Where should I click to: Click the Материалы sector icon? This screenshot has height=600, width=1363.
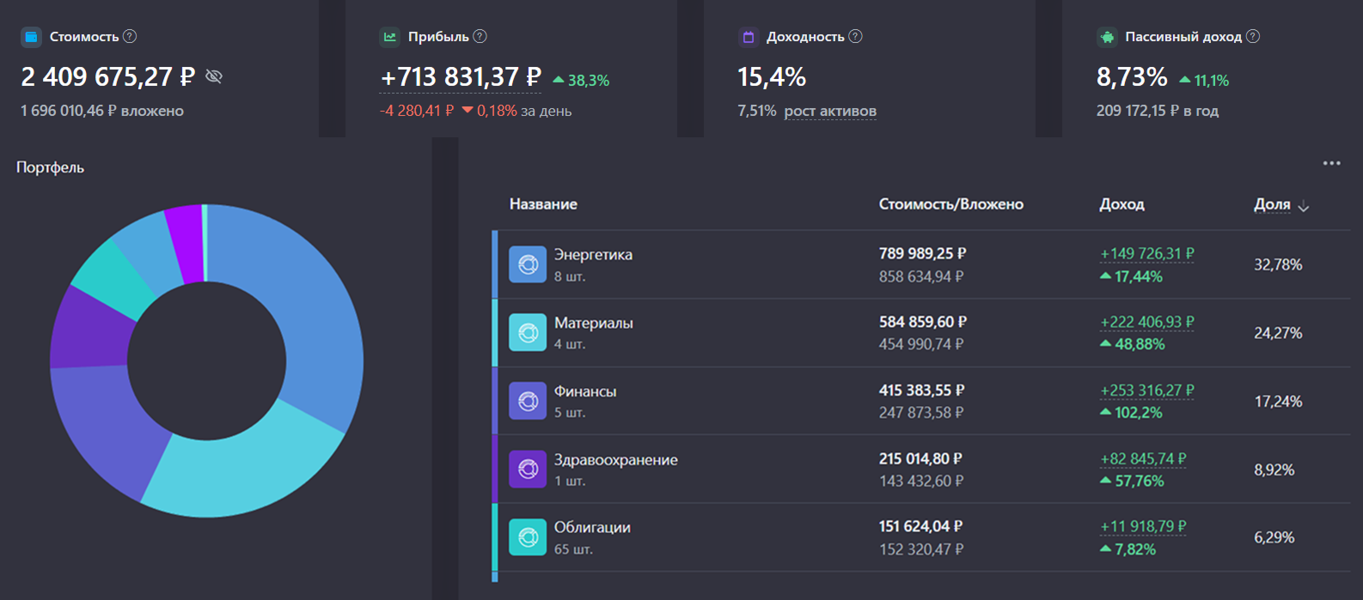coord(528,332)
